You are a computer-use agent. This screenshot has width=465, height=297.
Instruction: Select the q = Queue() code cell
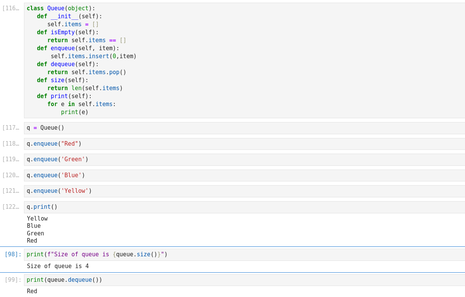point(244,128)
